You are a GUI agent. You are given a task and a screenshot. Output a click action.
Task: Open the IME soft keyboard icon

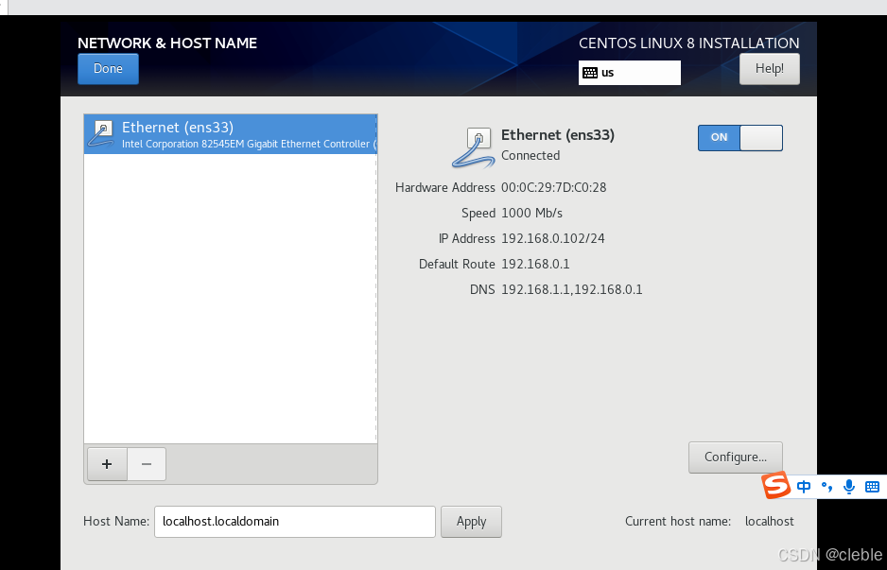(x=872, y=486)
